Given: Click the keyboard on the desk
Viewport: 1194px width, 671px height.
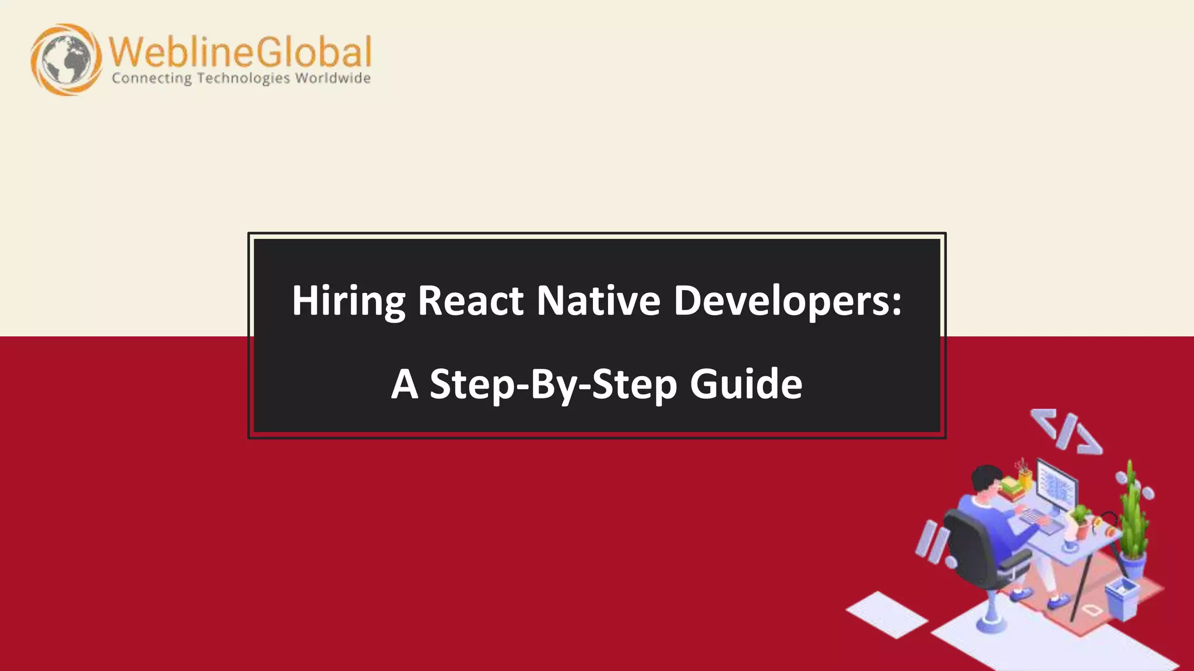Looking at the screenshot, I should coord(1041,520).
